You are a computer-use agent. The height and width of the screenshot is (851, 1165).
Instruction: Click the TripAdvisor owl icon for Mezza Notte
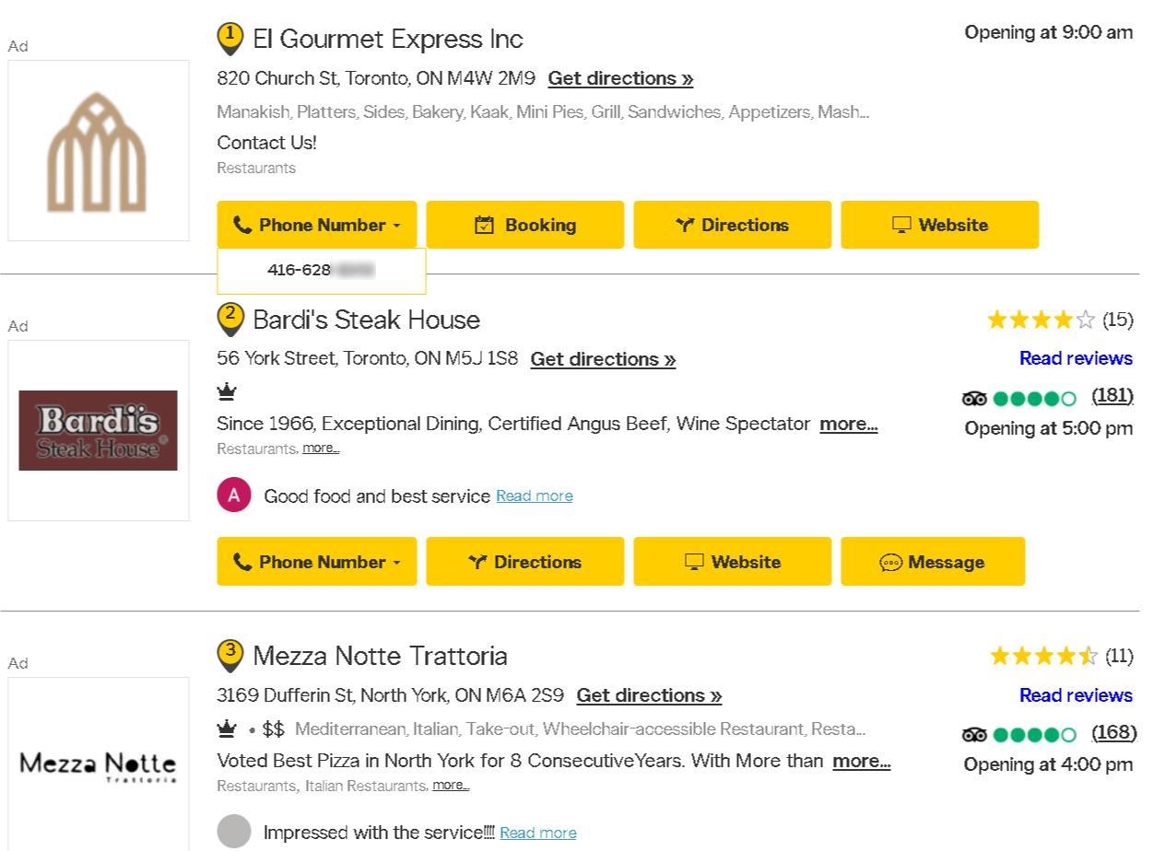point(974,734)
